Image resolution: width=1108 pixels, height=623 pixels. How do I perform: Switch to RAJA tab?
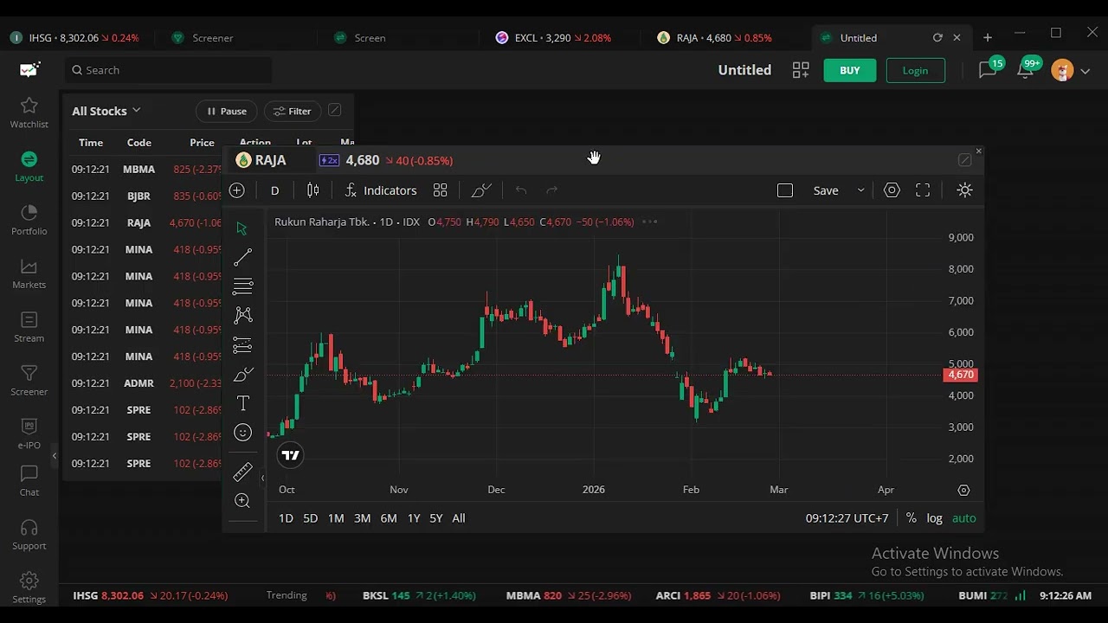(715, 38)
